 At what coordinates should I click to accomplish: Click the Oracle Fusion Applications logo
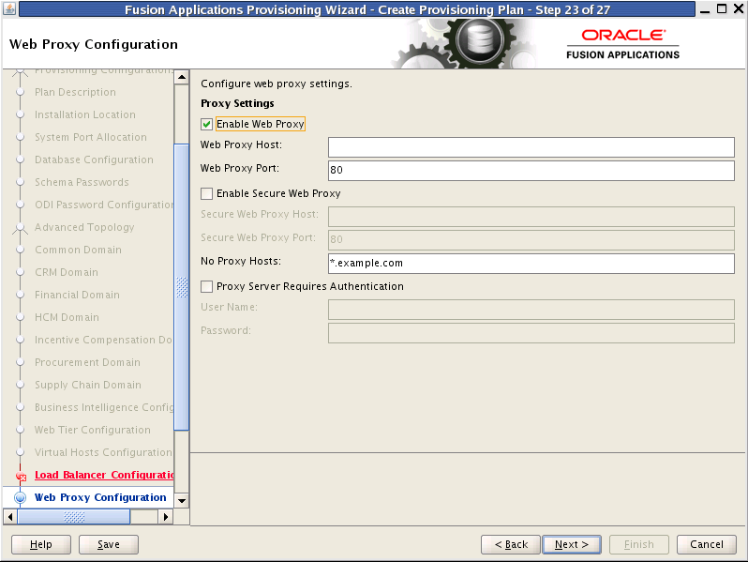coord(623,44)
